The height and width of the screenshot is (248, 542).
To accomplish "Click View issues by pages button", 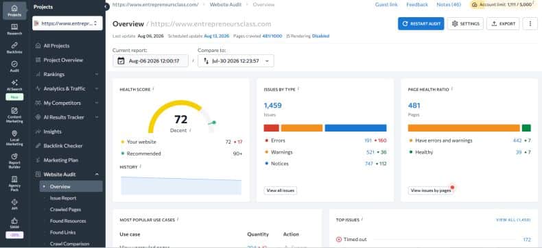I will (x=430, y=190).
